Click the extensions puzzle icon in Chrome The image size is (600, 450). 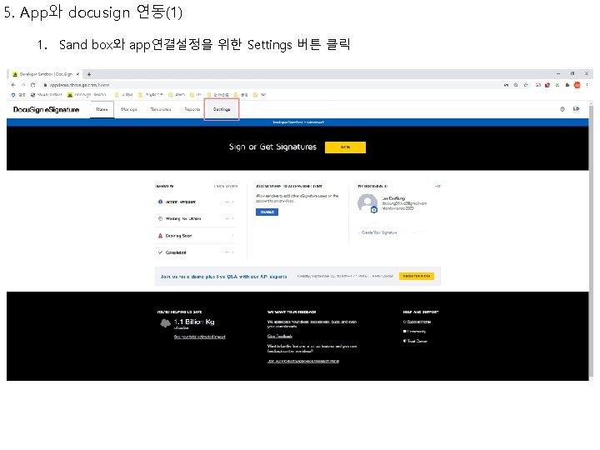click(567, 85)
